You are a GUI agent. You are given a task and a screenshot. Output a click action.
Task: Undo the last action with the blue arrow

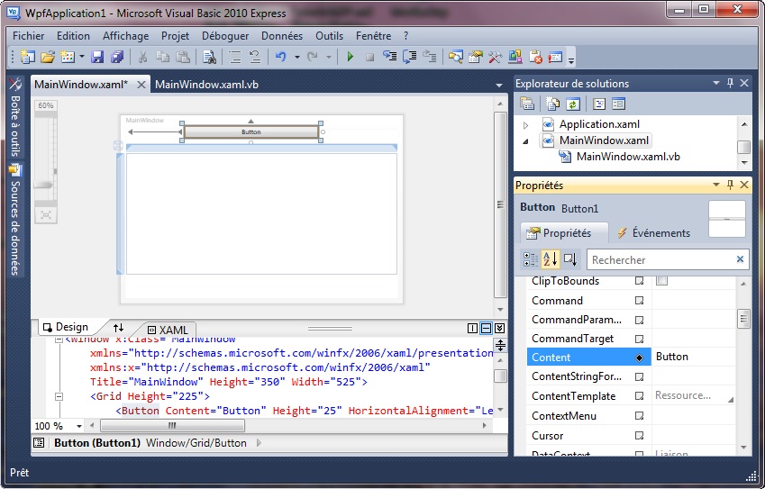click(280, 57)
